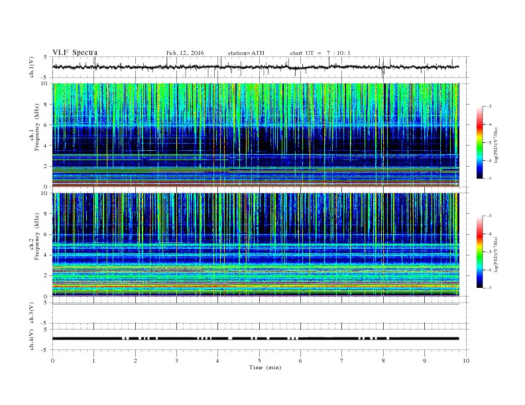The image size is (525, 405).
Task: Click the "-7" tick on ch.1 colorbar
Action: [489, 179]
